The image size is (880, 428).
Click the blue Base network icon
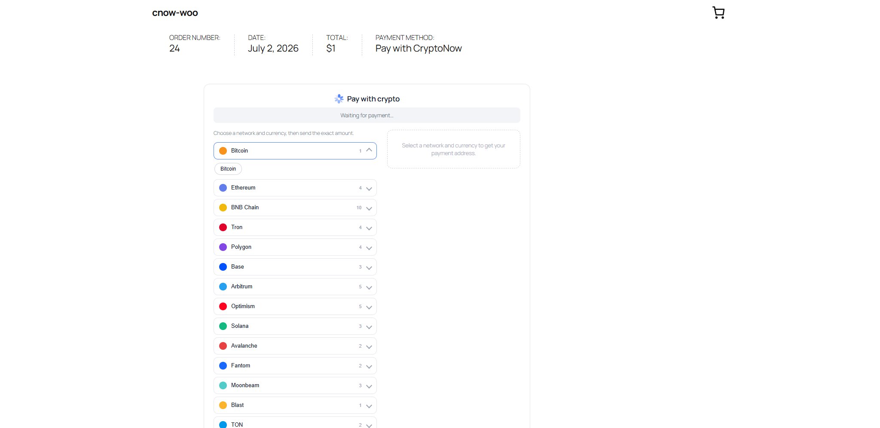coord(223,267)
